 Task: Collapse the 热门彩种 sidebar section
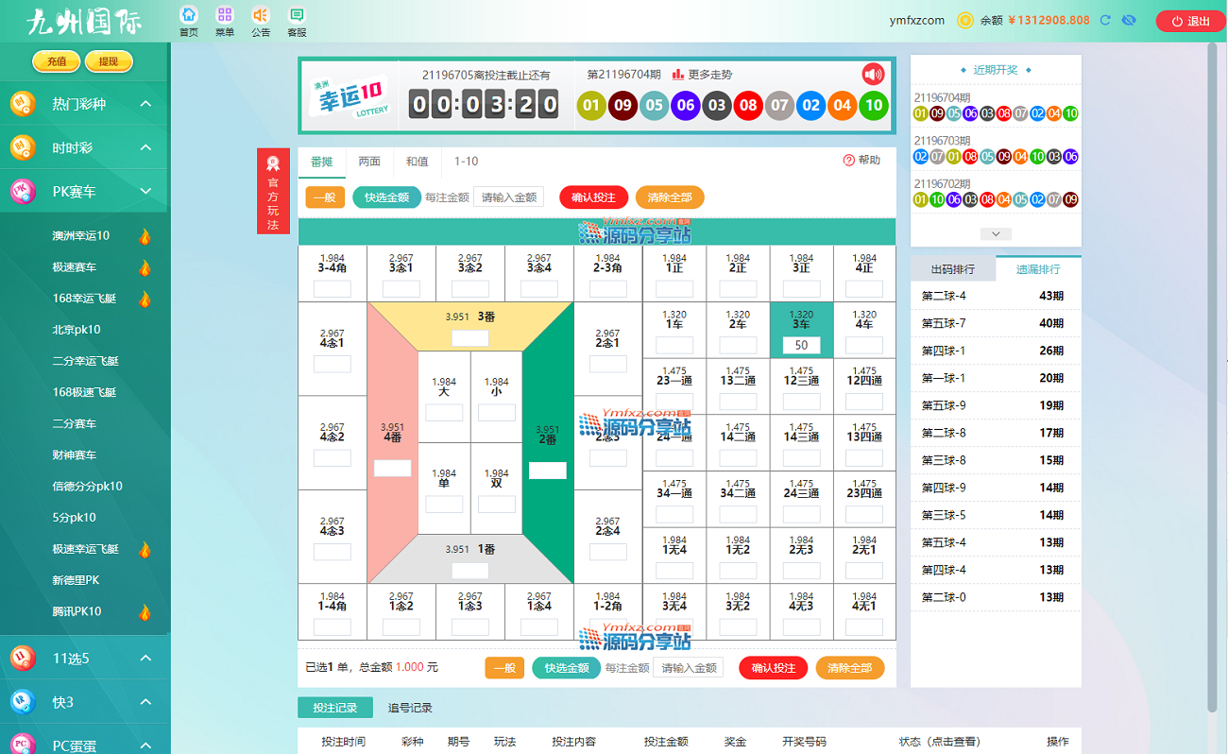click(x=145, y=104)
